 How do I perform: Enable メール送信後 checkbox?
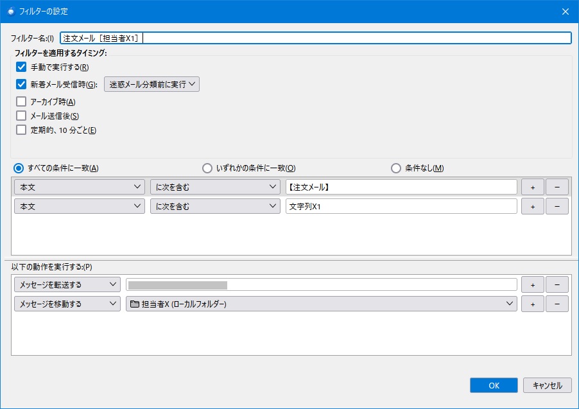coord(21,116)
